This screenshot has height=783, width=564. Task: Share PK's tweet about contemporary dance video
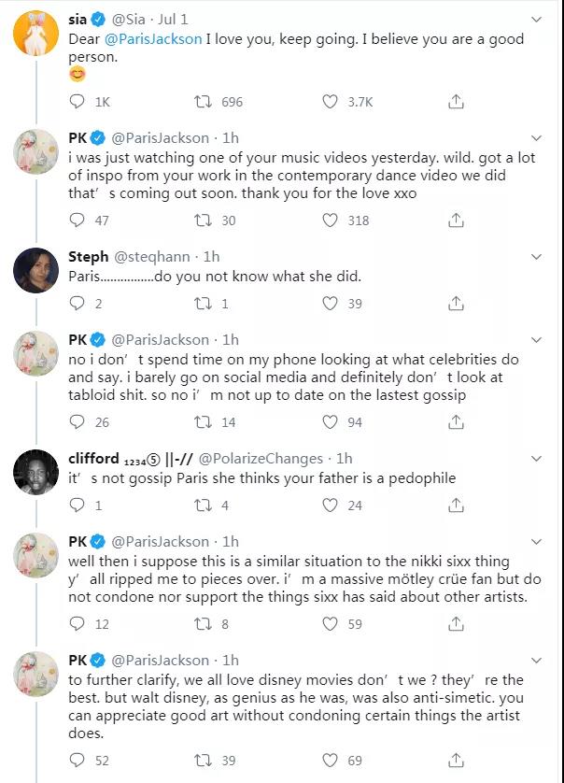(x=457, y=221)
